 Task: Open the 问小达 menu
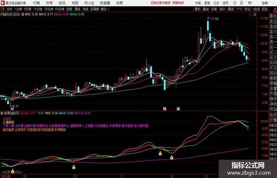pos(89,3)
